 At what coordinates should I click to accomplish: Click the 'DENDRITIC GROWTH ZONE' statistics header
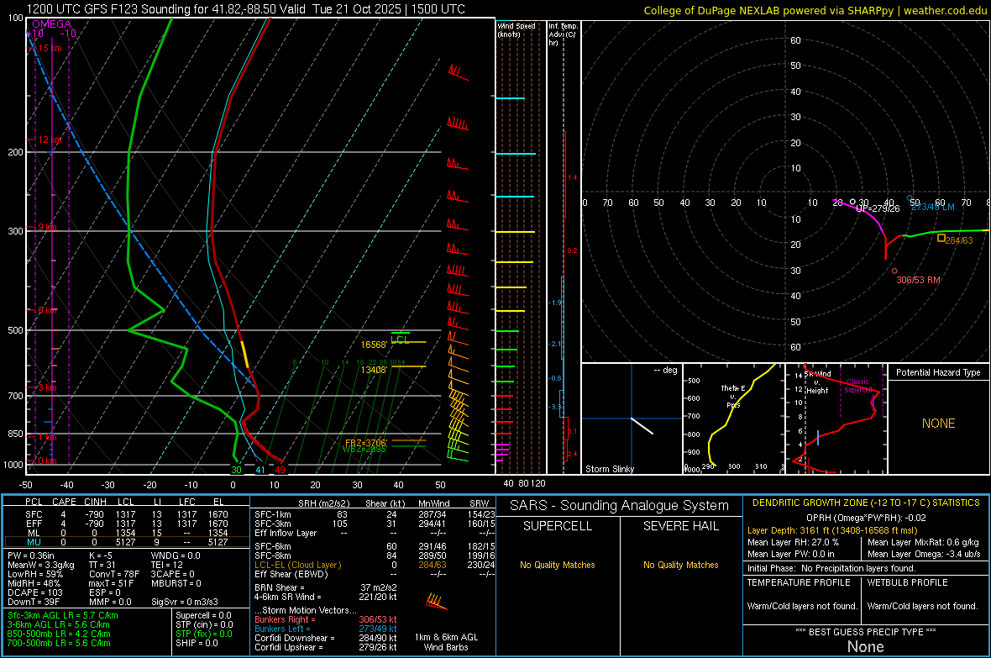point(866,503)
